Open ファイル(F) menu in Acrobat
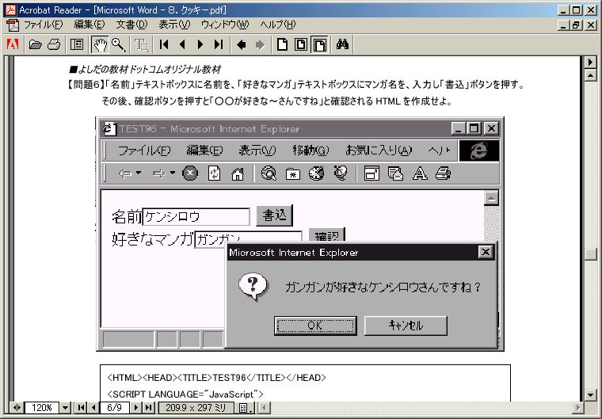The height and width of the screenshot is (419, 602). (x=43, y=25)
